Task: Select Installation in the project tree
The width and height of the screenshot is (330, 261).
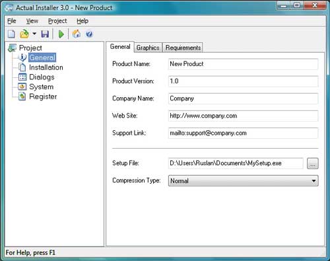Action: [x=46, y=67]
